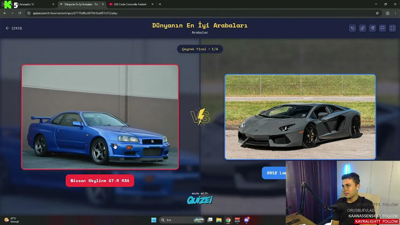View site information icon in address bar
This screenshot has height=225, width=400.
click(x=29, y=13)
